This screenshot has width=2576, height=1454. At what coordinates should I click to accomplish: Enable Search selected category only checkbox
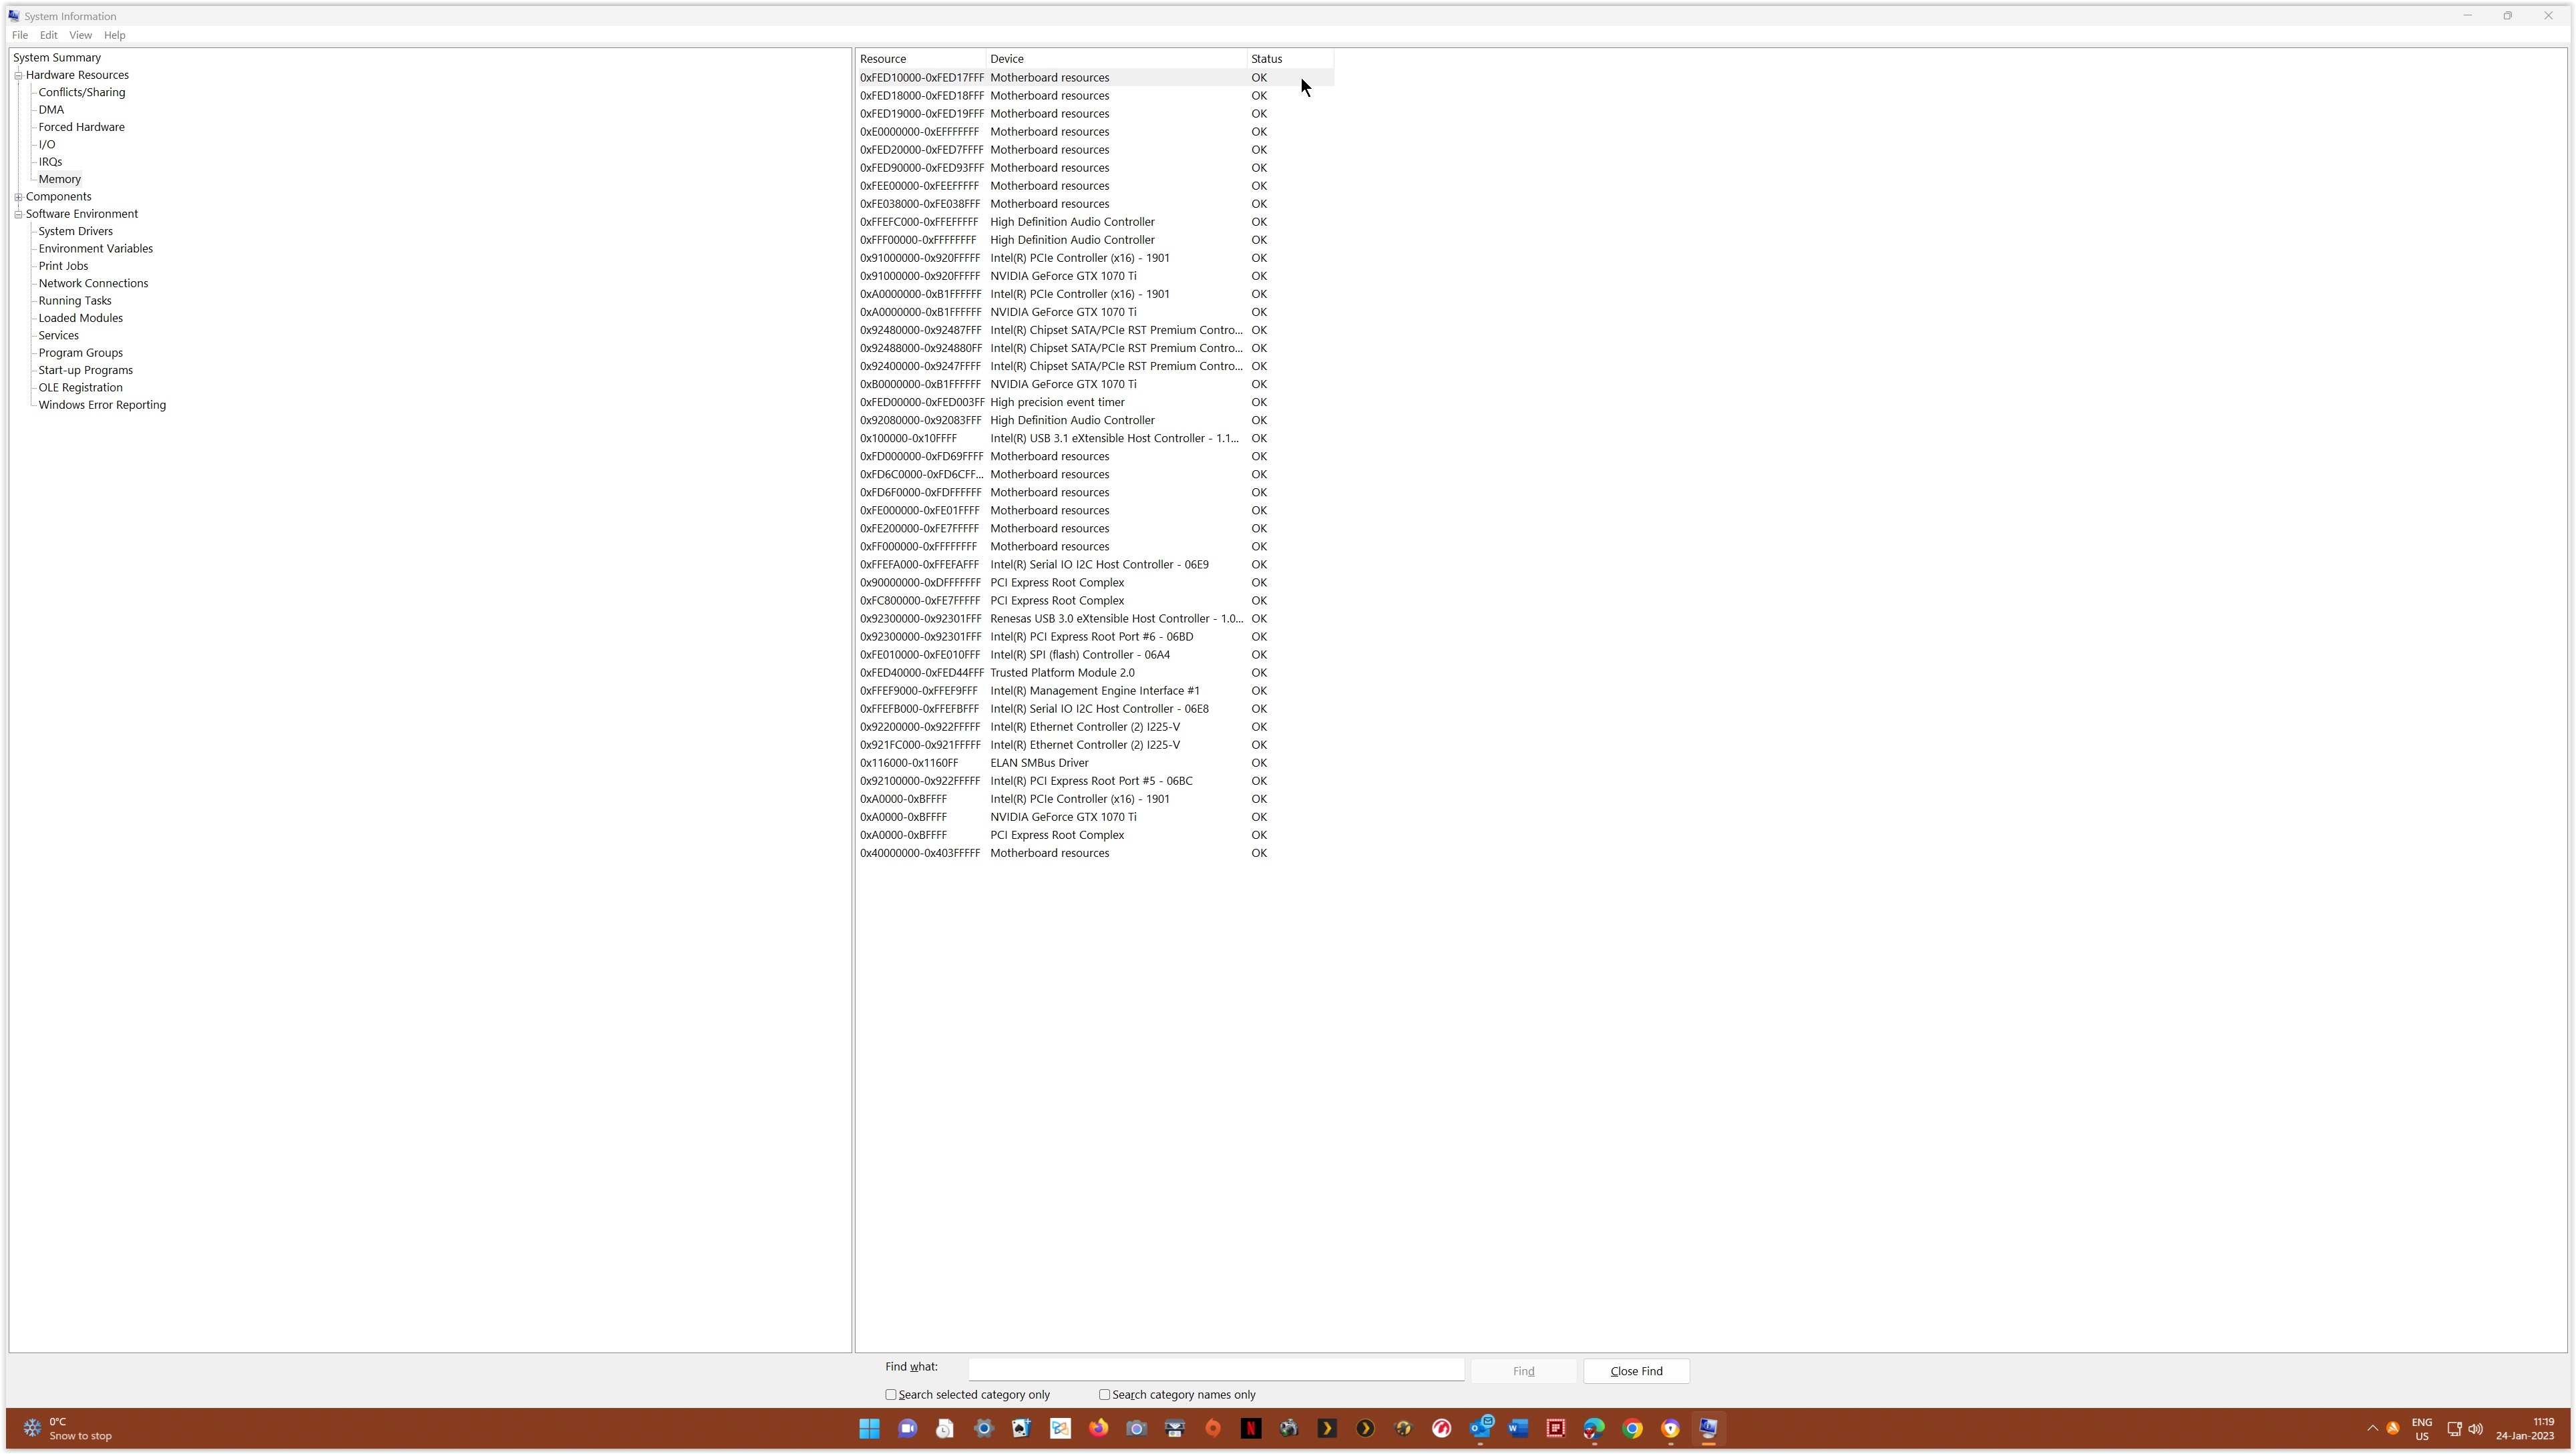coord(891,1394)
